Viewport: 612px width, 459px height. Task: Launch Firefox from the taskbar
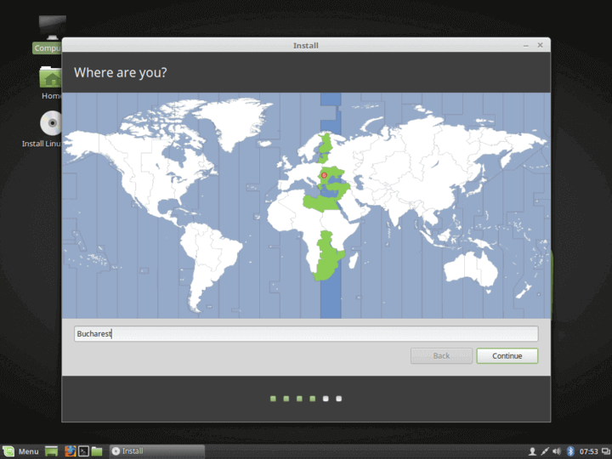(x=71, y=451)
